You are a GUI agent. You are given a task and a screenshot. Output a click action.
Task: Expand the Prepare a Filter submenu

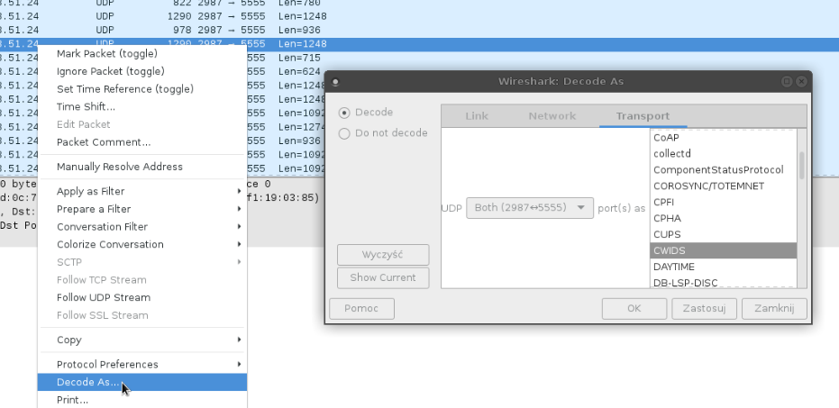click(141, 209)
